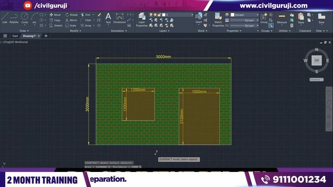Click the Paste clipboard tool

[301, 18]
